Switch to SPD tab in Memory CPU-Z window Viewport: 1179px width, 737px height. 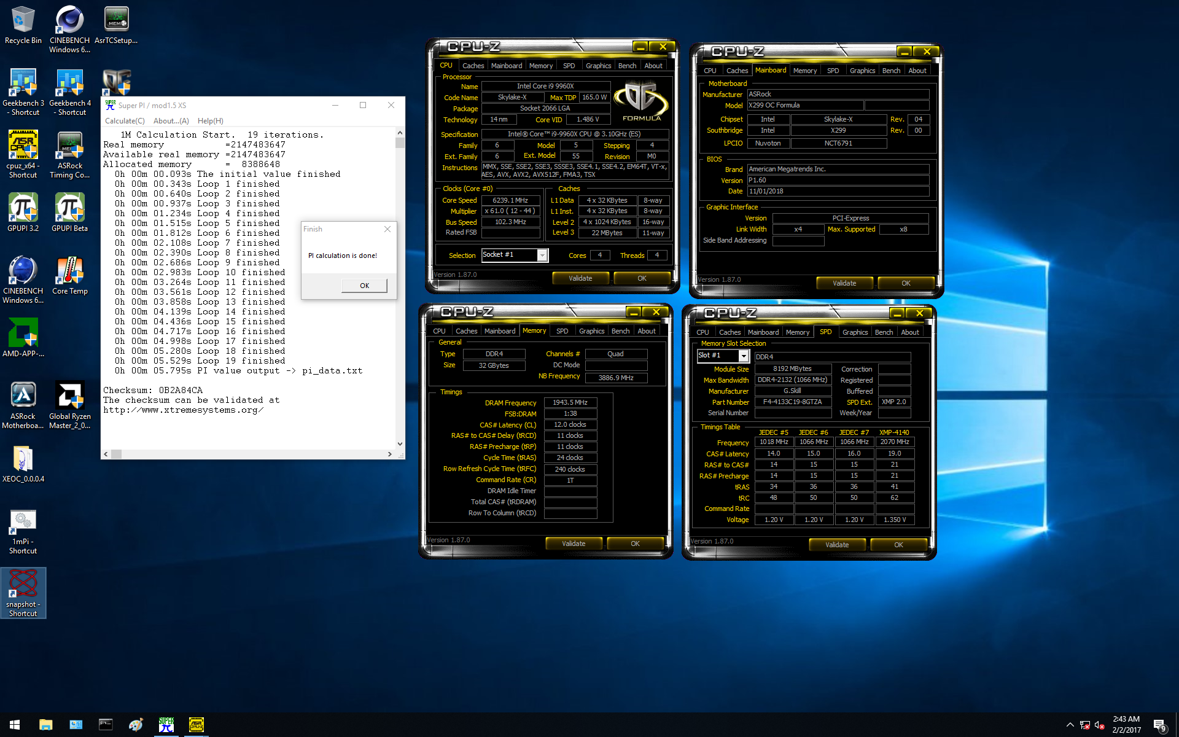562,331
